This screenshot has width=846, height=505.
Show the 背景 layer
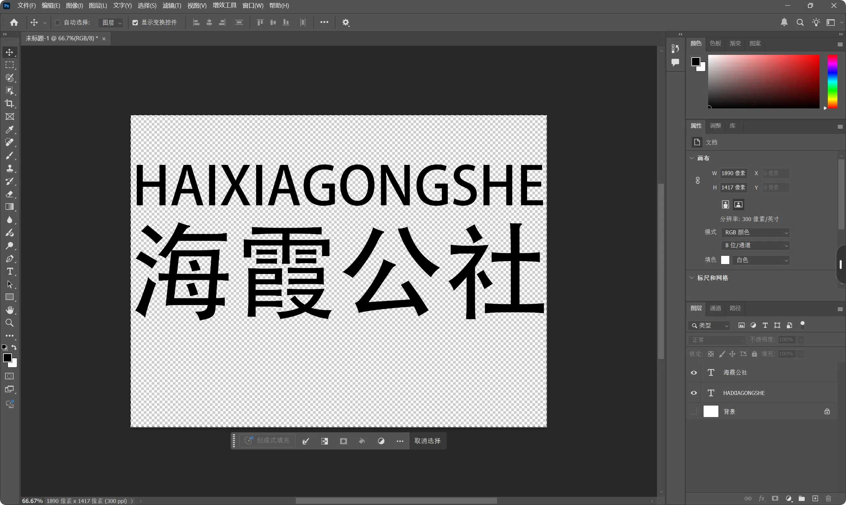pyautogui.click(x=694, y=411)
